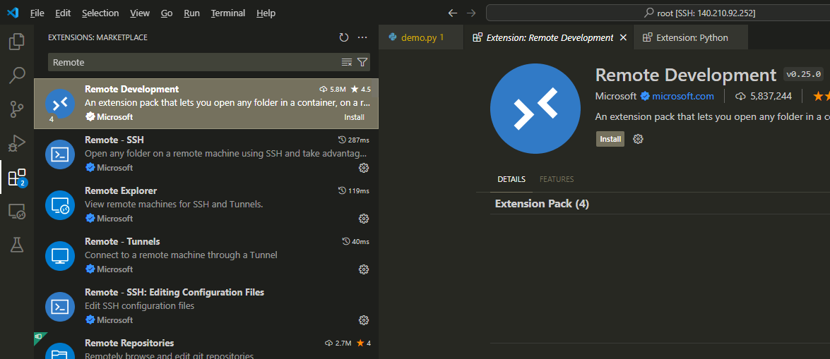Click the 287ms activation time label
The height and width of the screenshot is (359, 830).
click(x=354, y=140)
